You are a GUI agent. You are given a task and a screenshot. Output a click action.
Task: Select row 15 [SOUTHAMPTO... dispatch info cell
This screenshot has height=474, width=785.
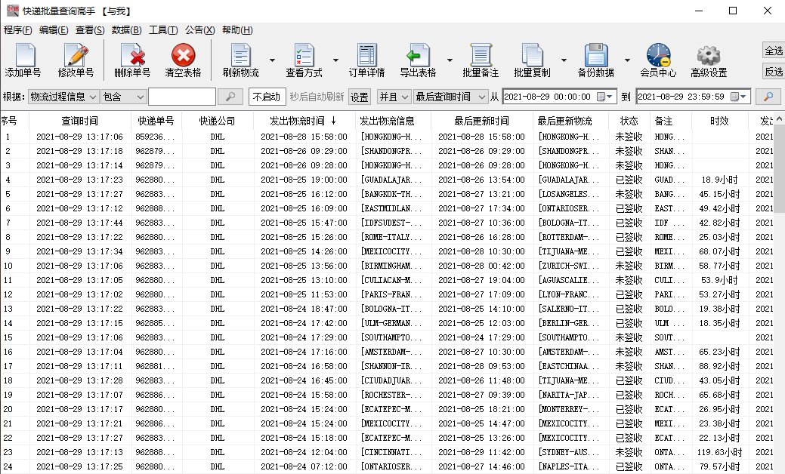coord(393,337)
